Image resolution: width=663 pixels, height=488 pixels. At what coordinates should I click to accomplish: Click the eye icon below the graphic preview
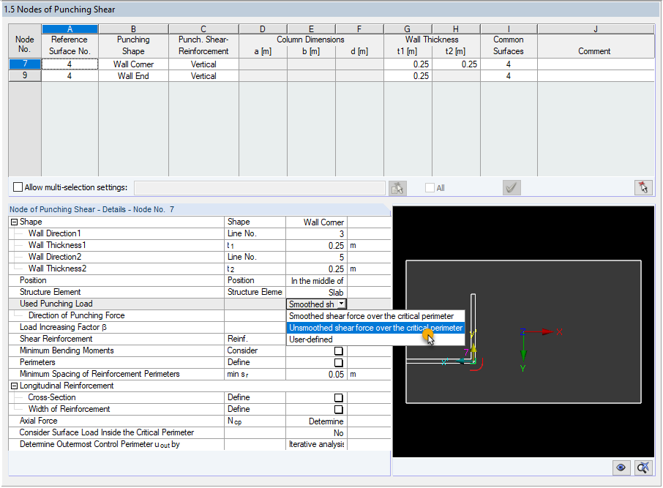pos(621,468)
